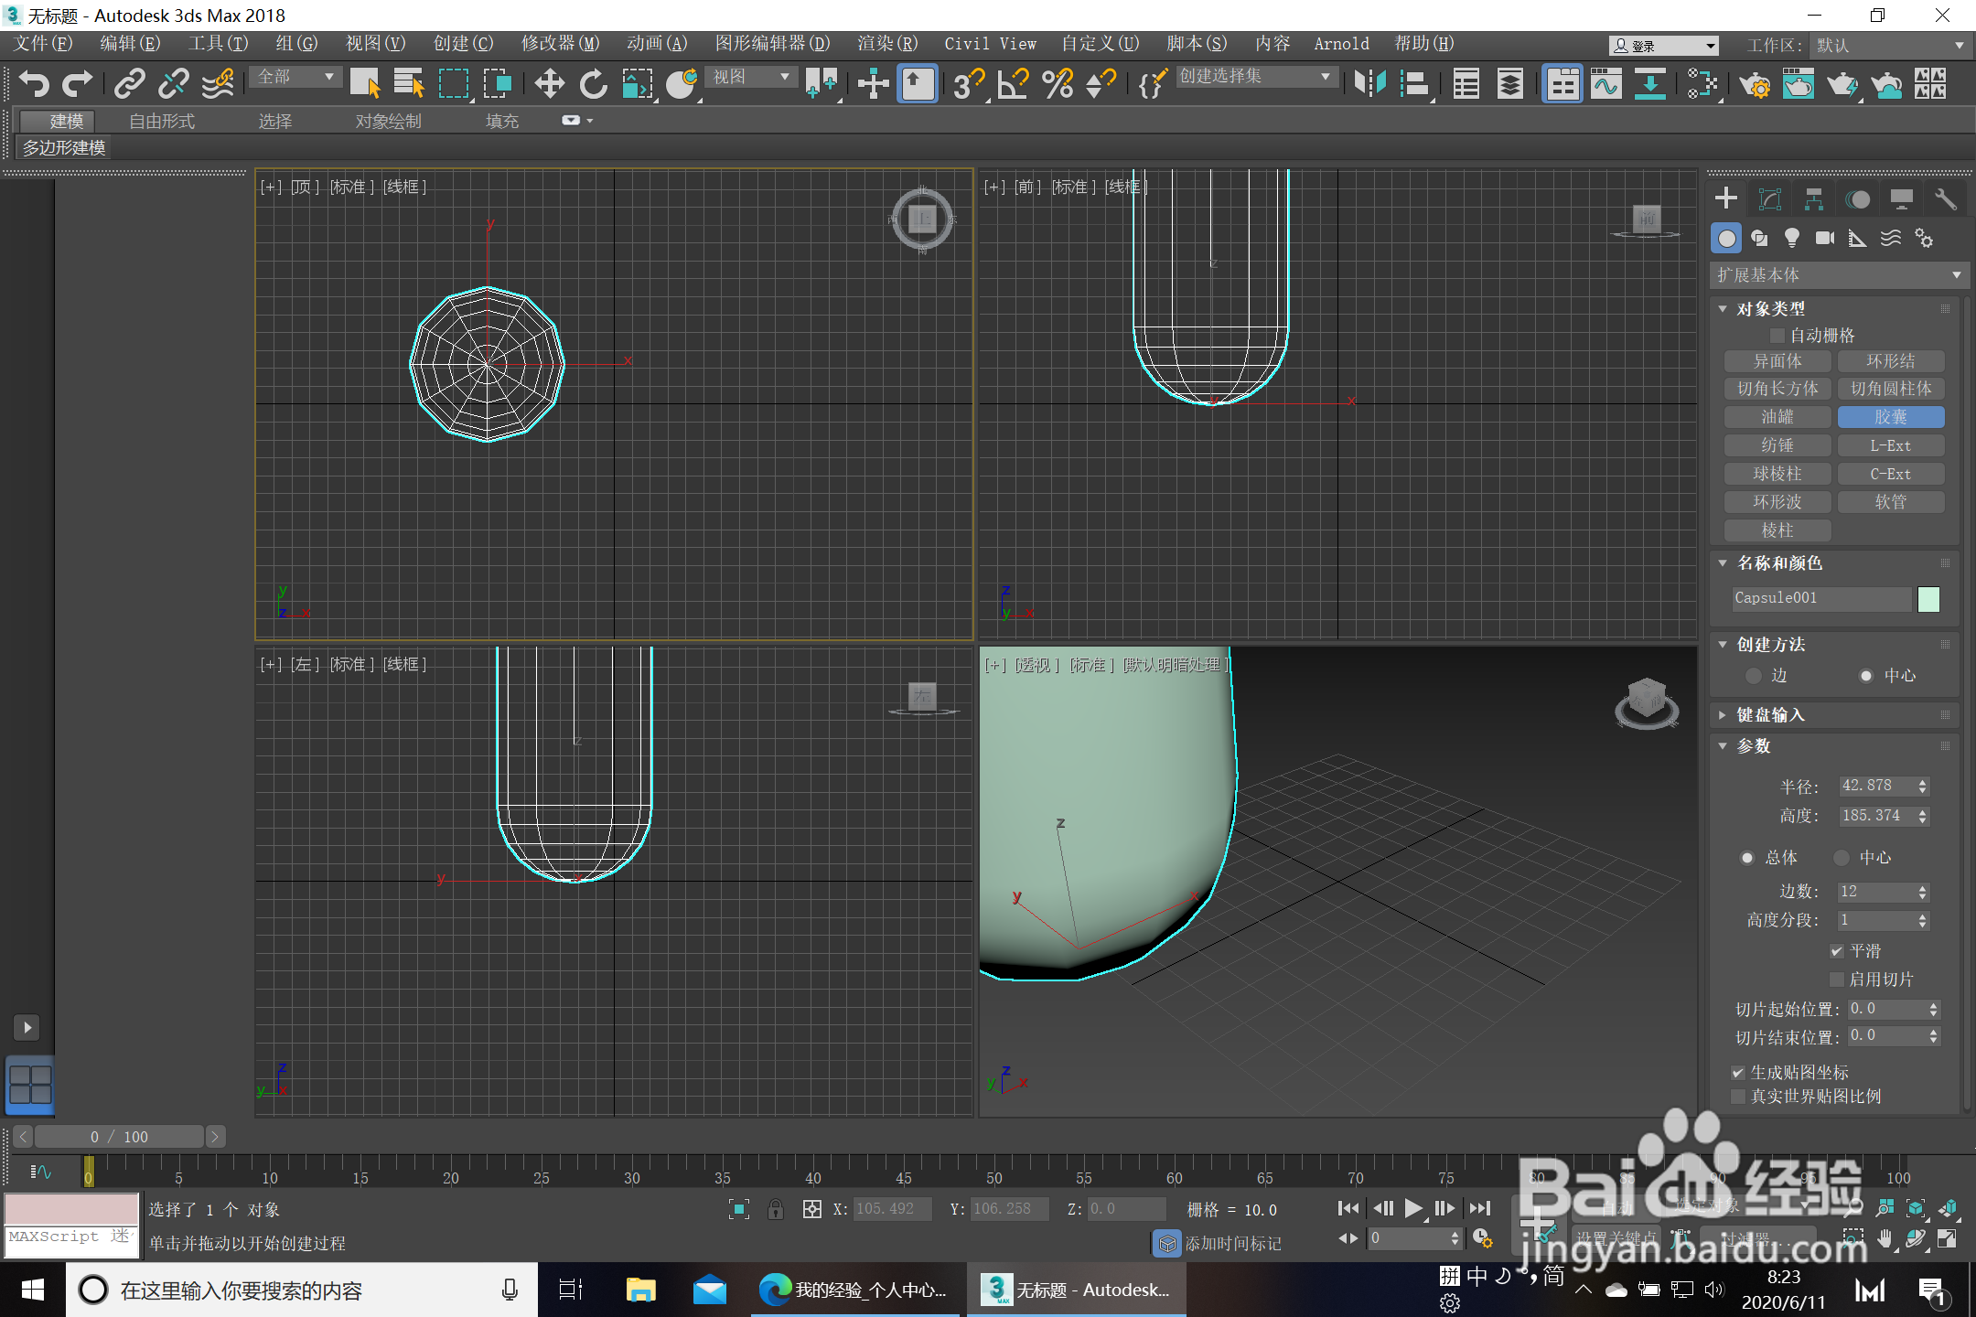Activate the Rotate tool in toolbar
The width and height of the screenshot is (1976, 1317).
pyautogui.click(x=593, y=84)
